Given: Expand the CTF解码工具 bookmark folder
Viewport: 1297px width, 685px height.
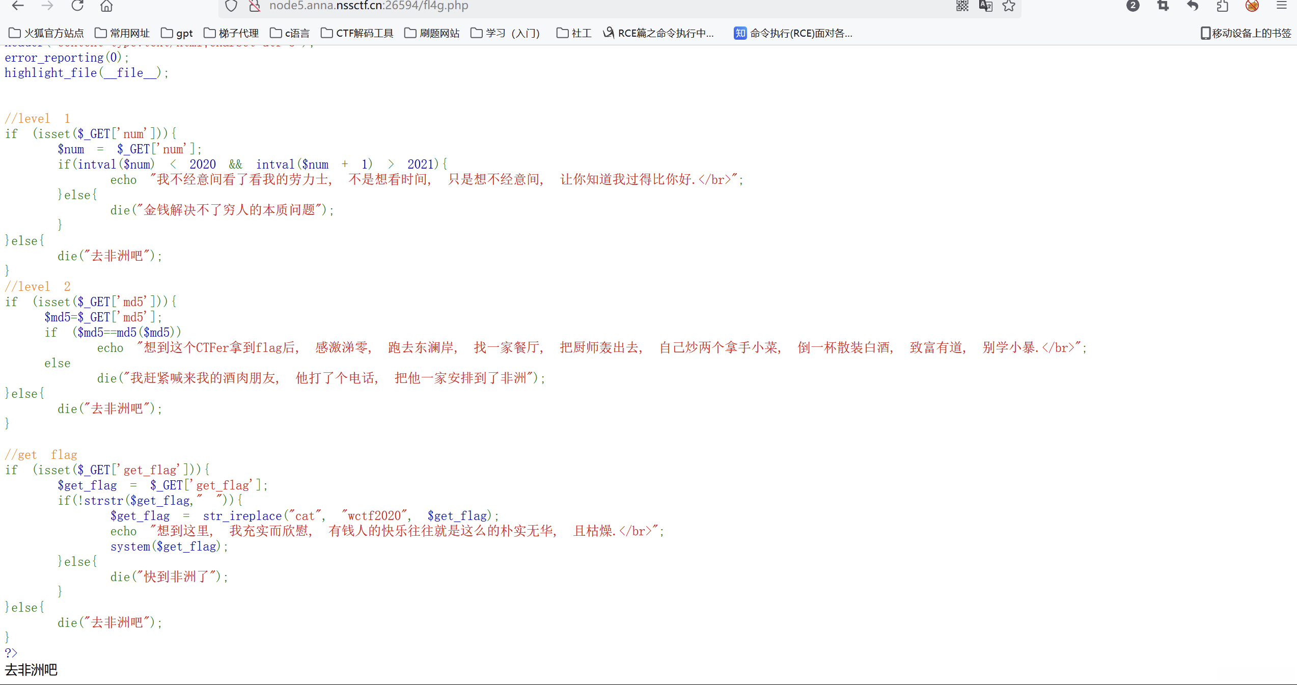Looking at the screenshot, I should (x=357, y=33).
